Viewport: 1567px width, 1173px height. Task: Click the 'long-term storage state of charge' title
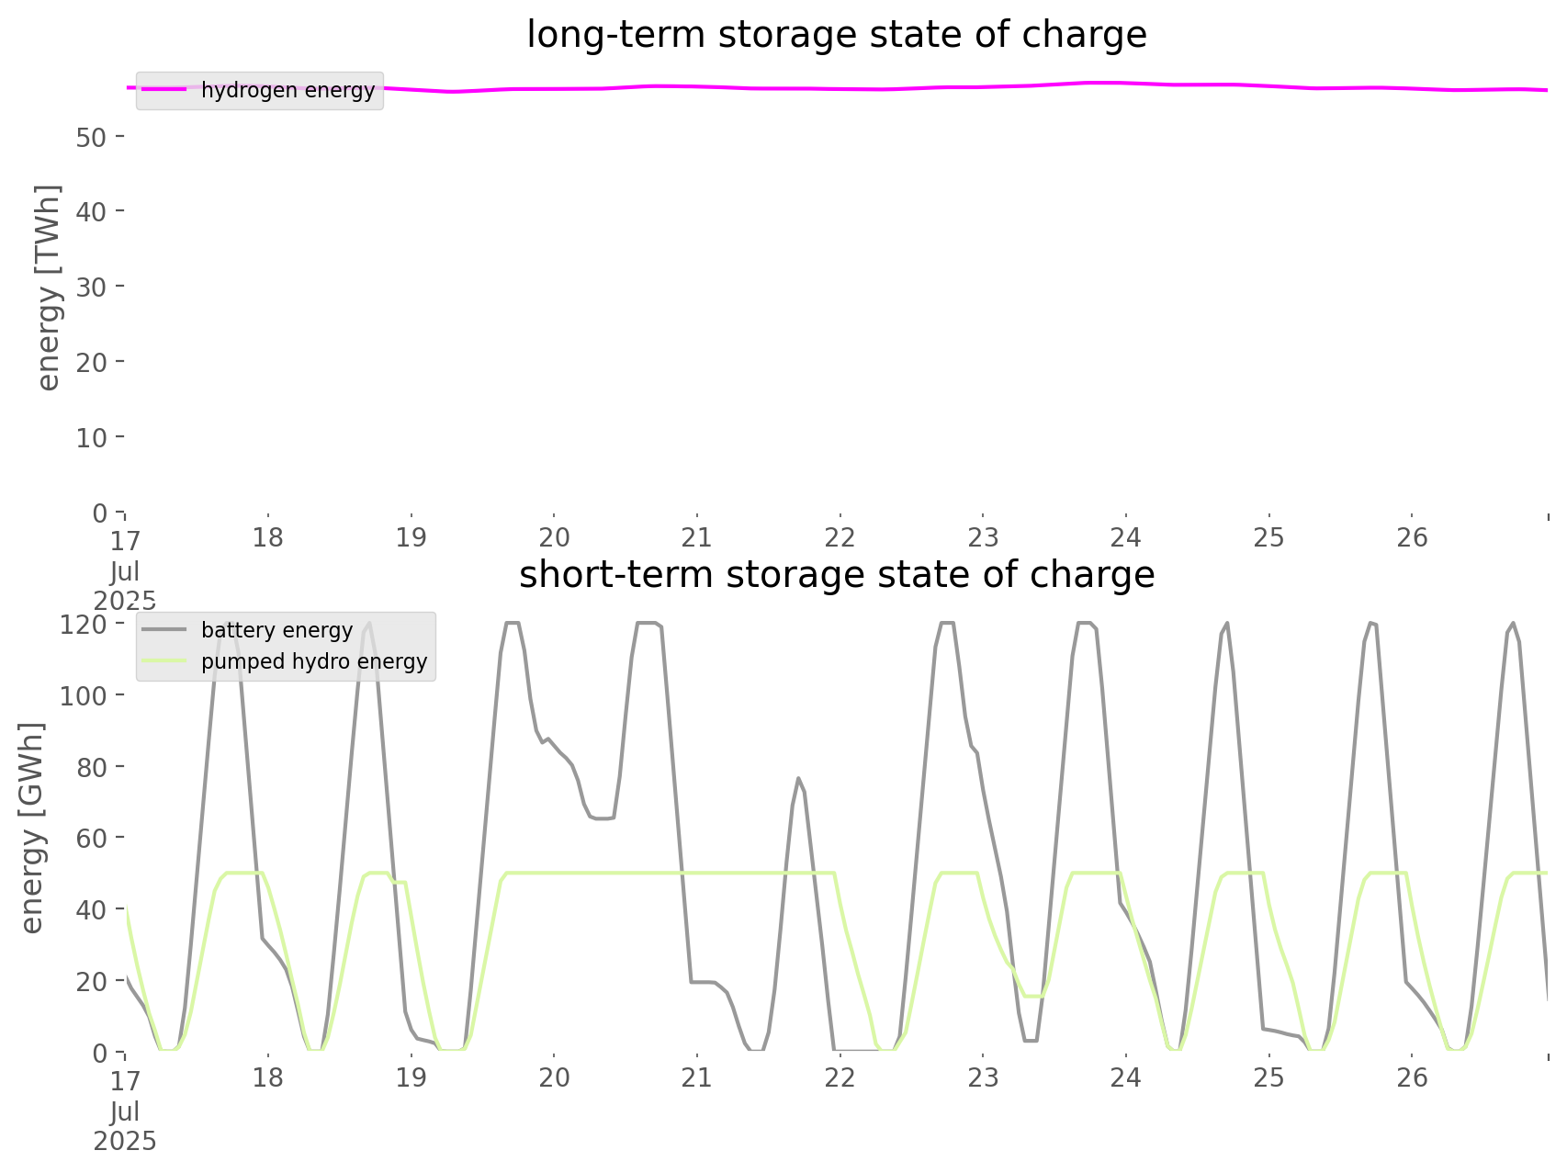(x=836, y=35)
